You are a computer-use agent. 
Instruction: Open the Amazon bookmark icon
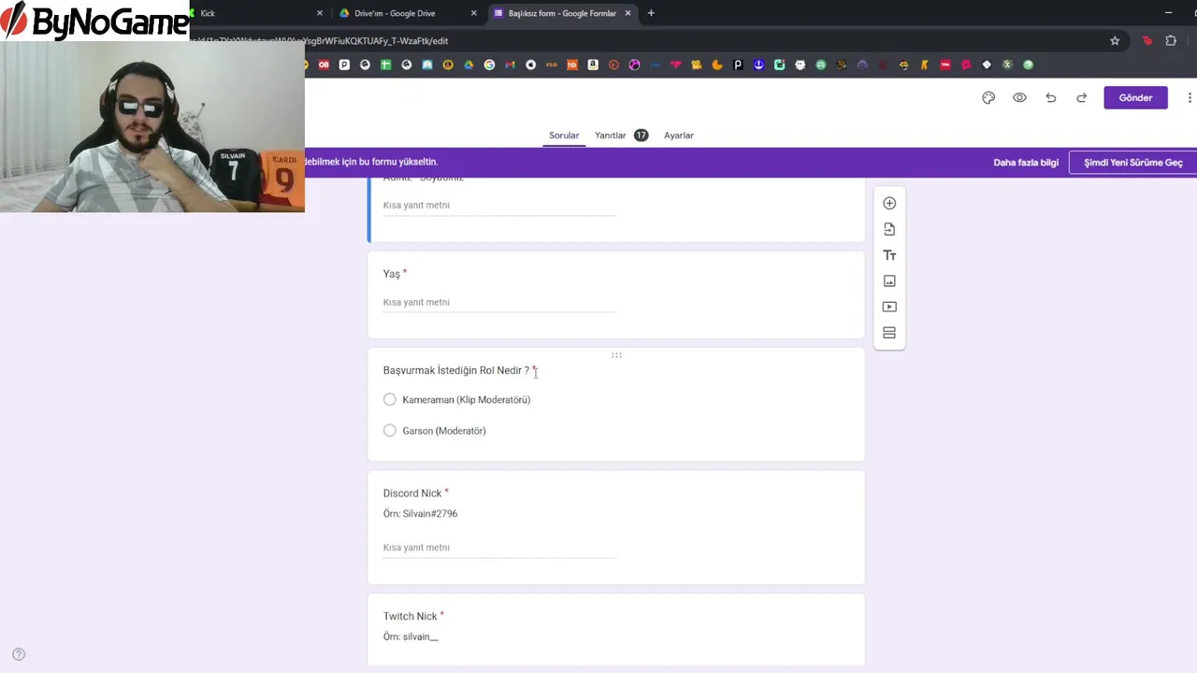[x=593, y=64]
